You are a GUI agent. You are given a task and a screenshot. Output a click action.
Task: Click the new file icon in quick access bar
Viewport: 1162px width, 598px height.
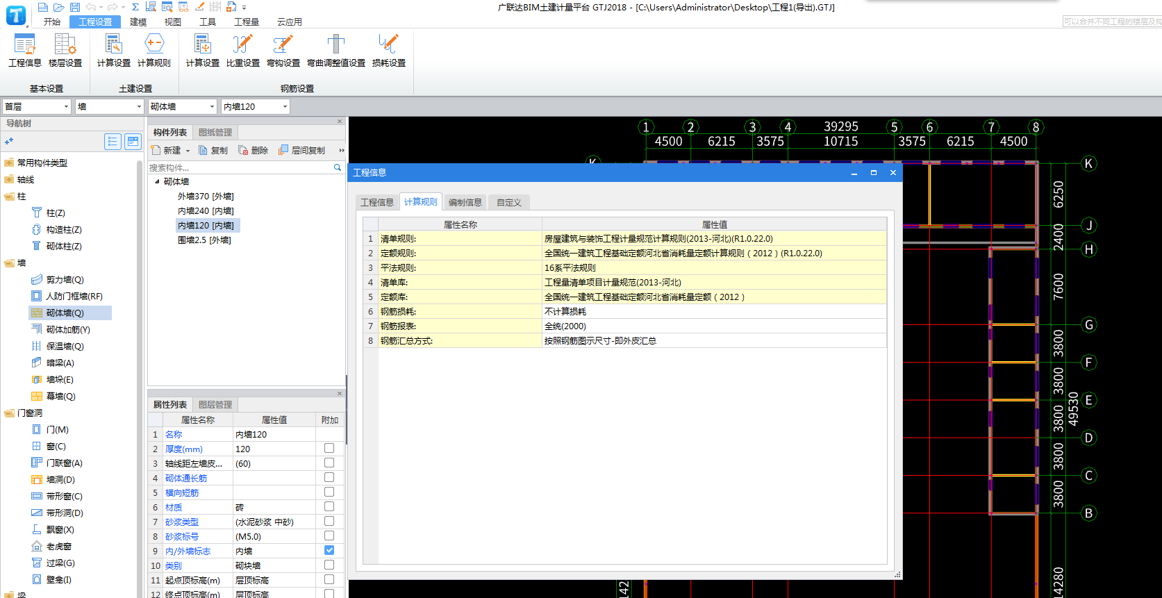coord(42,7)
